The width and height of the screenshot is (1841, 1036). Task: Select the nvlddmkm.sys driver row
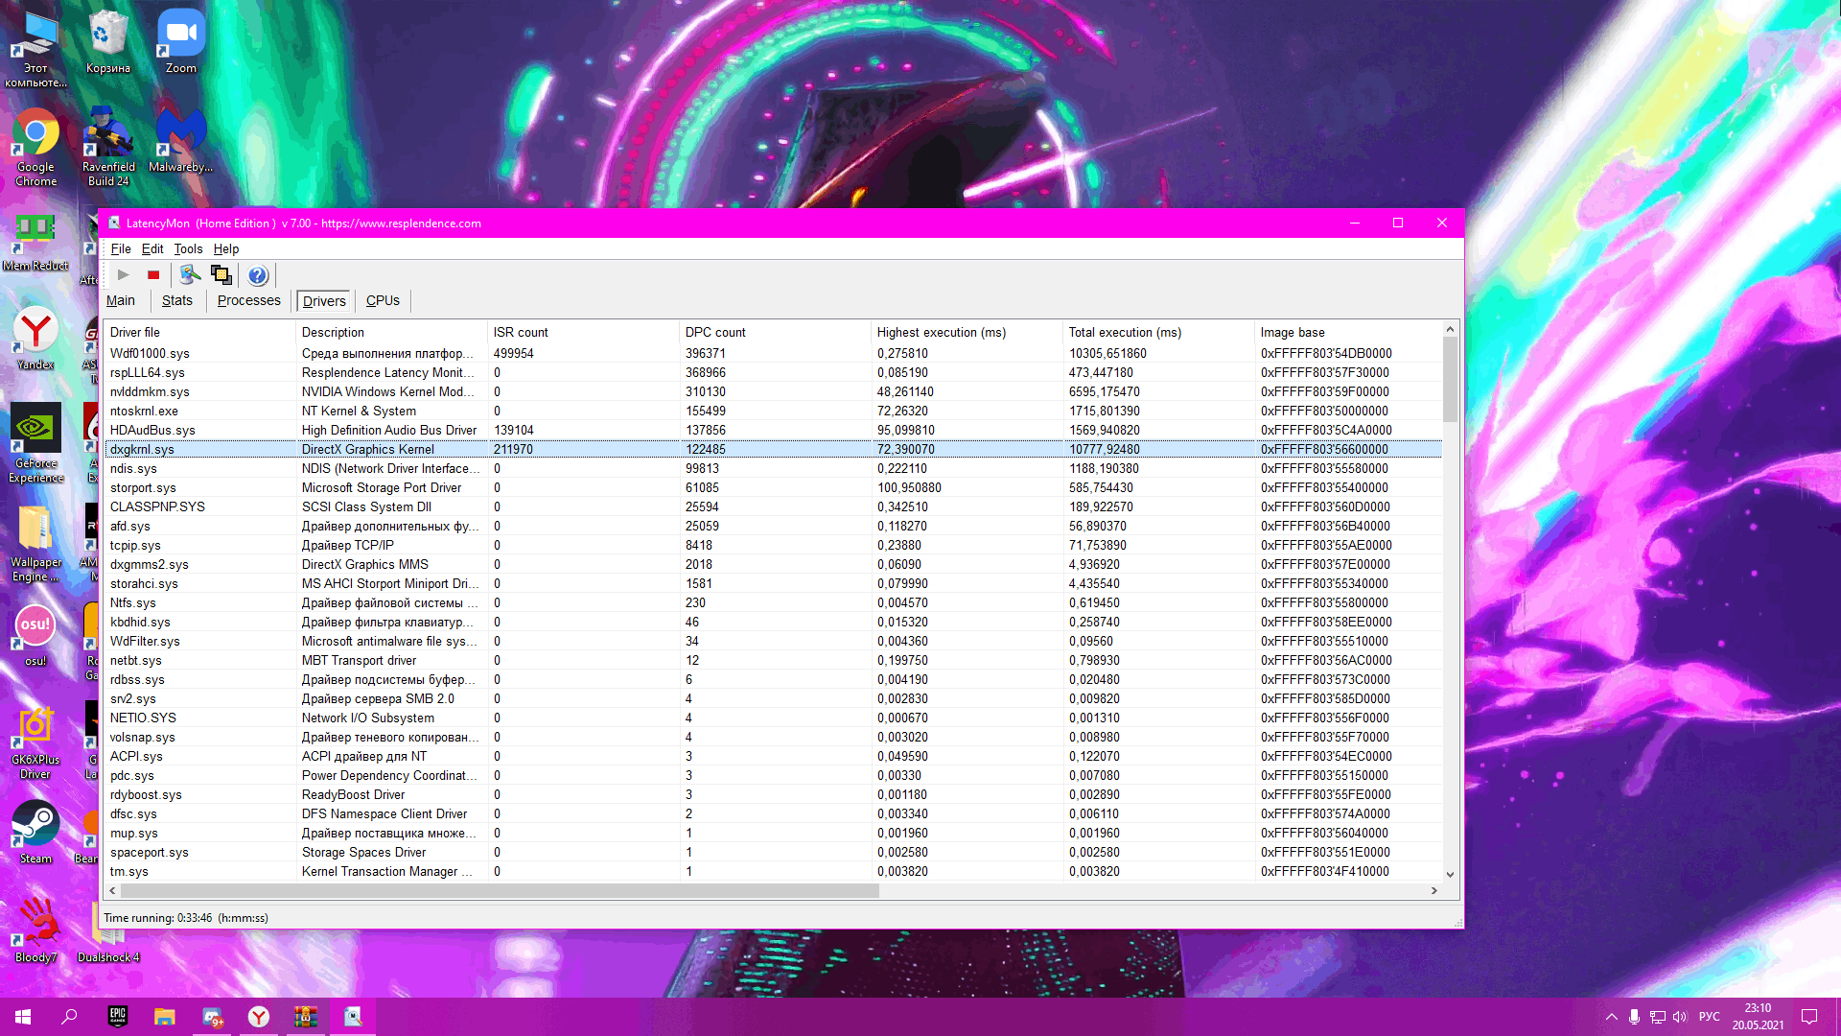tap(773, 391)
